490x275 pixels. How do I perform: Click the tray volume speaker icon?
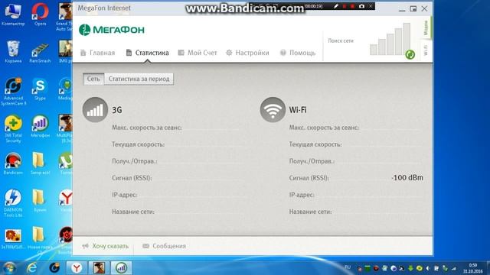(428, 268)
